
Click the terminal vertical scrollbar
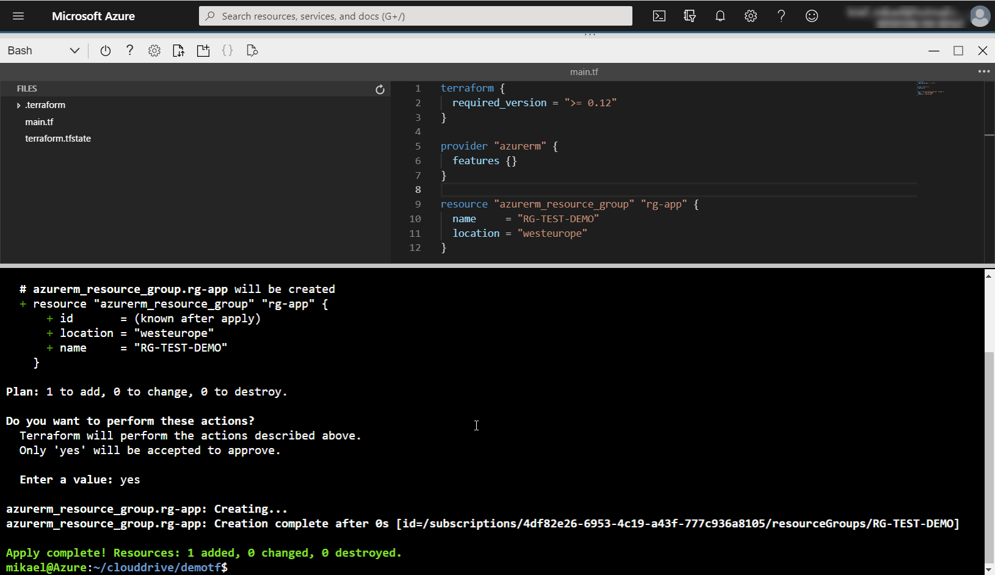click(989, 458)
